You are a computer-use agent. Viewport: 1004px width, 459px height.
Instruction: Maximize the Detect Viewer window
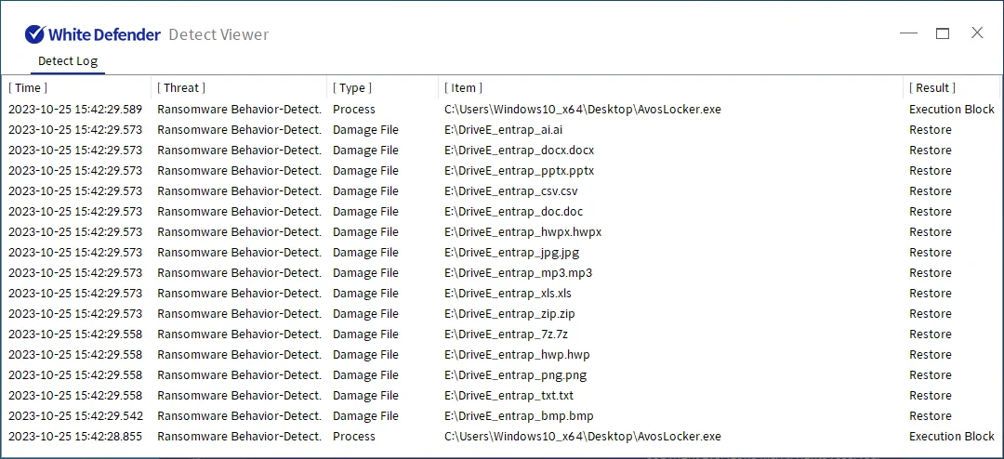pyautogui.click(x=943, y=33)
